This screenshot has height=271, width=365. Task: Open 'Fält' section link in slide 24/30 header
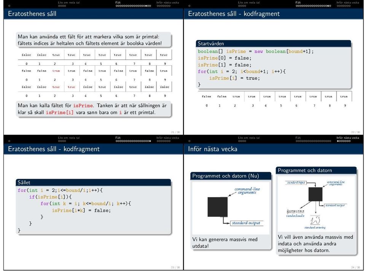tap(298, 138)
